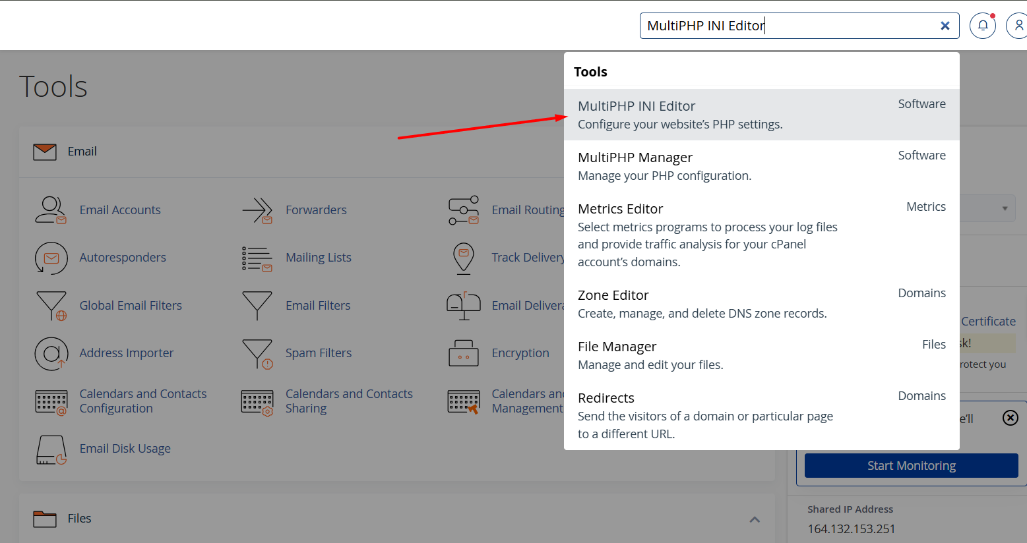
Task: Open the Address Importer link
Action: pos(127,353)
